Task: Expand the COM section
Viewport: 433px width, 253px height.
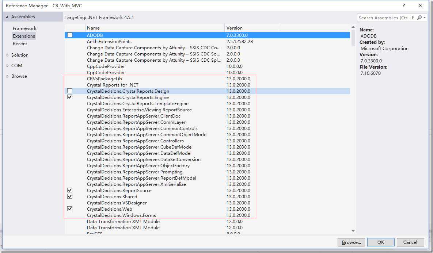Action: pyautogui.click(x=7, y=65)
